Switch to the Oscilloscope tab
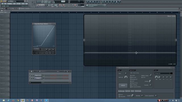 121,91
